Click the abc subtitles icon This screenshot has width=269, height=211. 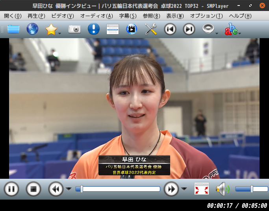231,29
